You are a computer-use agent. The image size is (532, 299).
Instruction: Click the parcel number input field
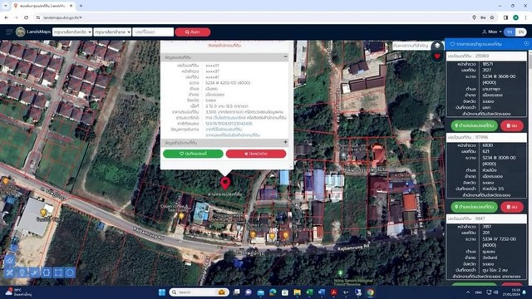(153, 32)
